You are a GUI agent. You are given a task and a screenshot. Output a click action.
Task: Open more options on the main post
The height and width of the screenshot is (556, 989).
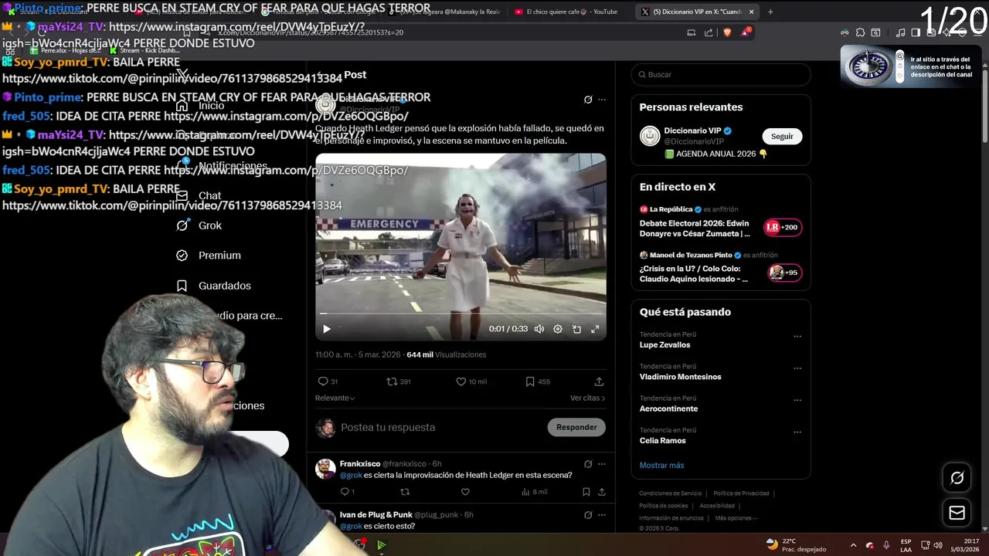pyautogui.click(x=602, y=100)
